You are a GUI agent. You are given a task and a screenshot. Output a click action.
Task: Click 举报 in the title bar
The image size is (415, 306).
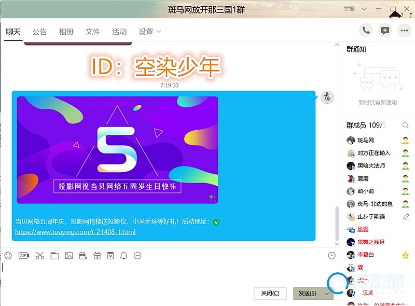[x=349, y=9]
